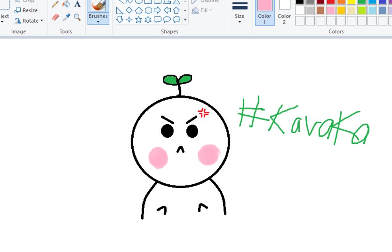Choose the pentagon shape
The width and height of the screenshot is (392, 252).
tap(139, 10)
